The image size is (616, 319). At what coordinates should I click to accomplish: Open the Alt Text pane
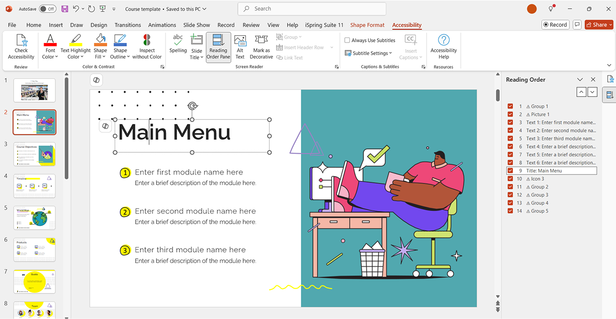240,47
